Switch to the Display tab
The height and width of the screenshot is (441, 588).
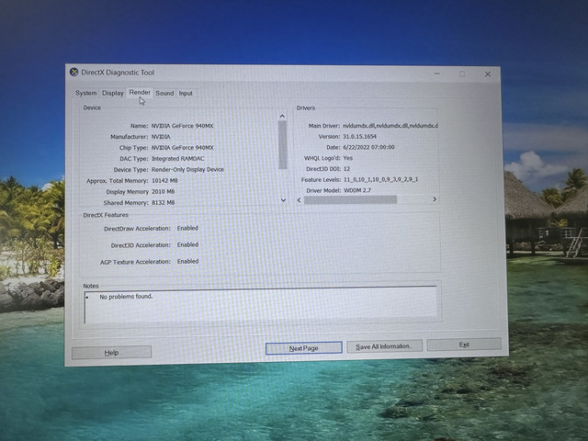[112, 93]
